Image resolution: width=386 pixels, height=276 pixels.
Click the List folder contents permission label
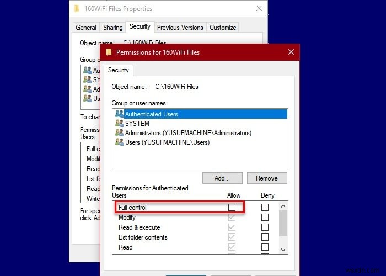click(x=143, y=237)
